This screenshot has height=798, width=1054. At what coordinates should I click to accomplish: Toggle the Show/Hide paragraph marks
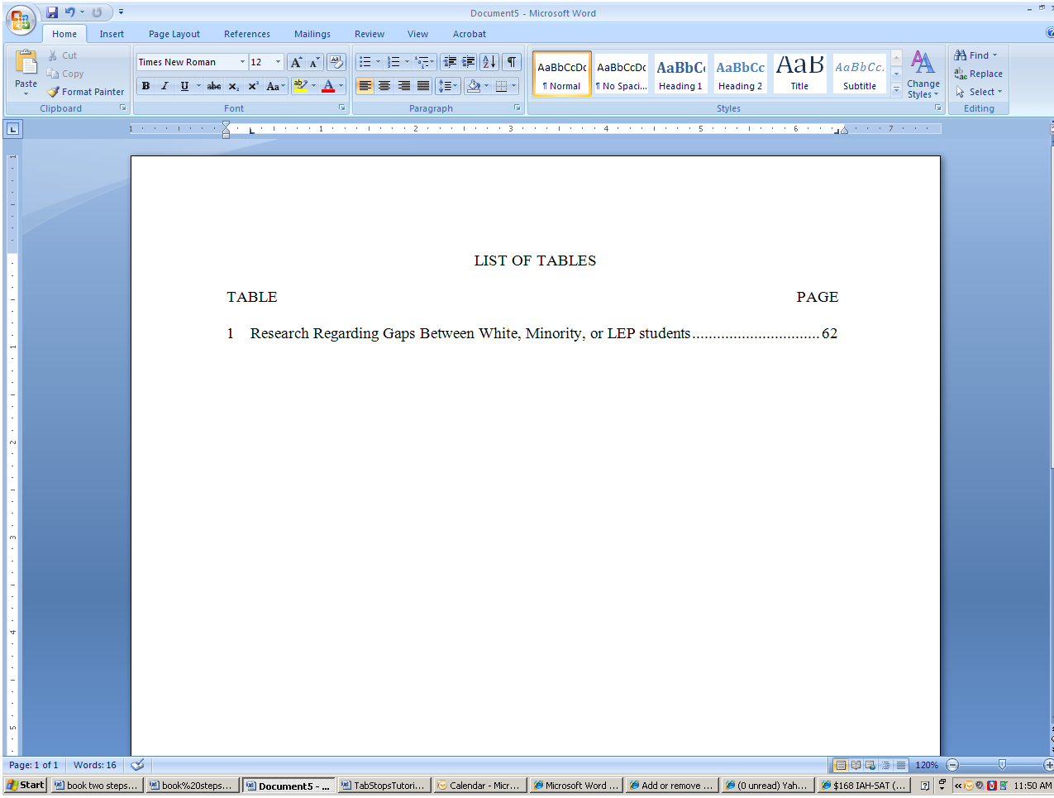click(x=511, y=61)
